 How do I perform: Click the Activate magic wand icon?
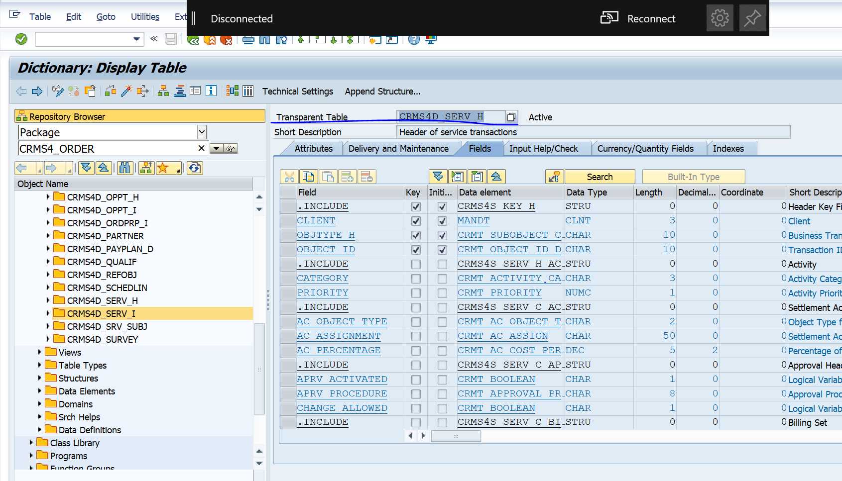point(126,91)
